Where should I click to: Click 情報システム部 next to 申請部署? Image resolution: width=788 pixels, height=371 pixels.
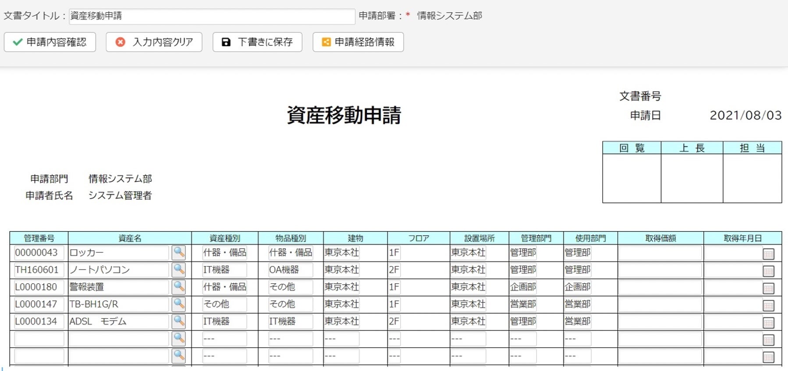coord(449,16)
